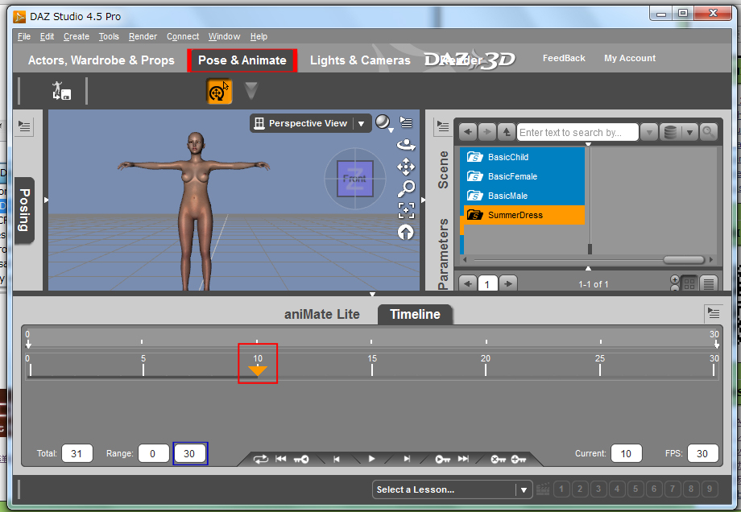Click the orange timeline playhead marker
Image resolution: width=741 pixels, height=512 pixels.
click(x=258, y=371)
